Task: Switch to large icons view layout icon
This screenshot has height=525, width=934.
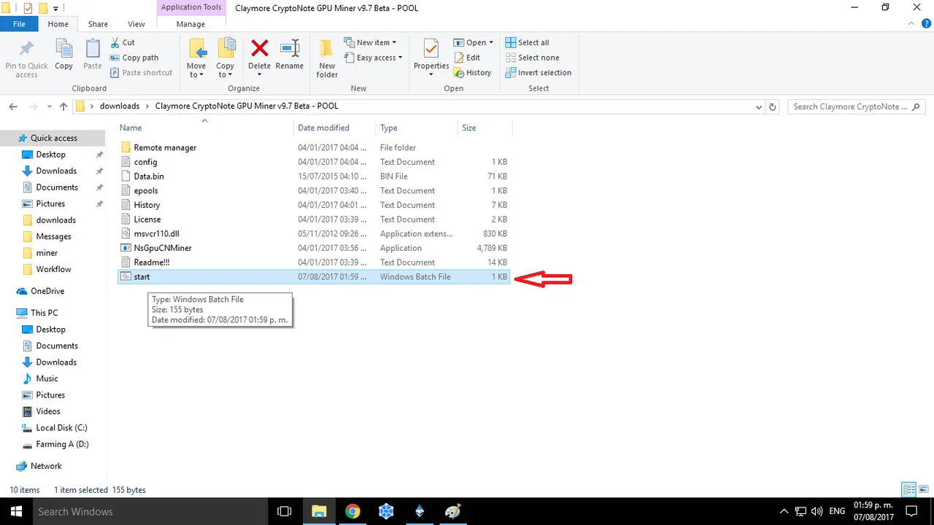Action: (x=923, y=490)
